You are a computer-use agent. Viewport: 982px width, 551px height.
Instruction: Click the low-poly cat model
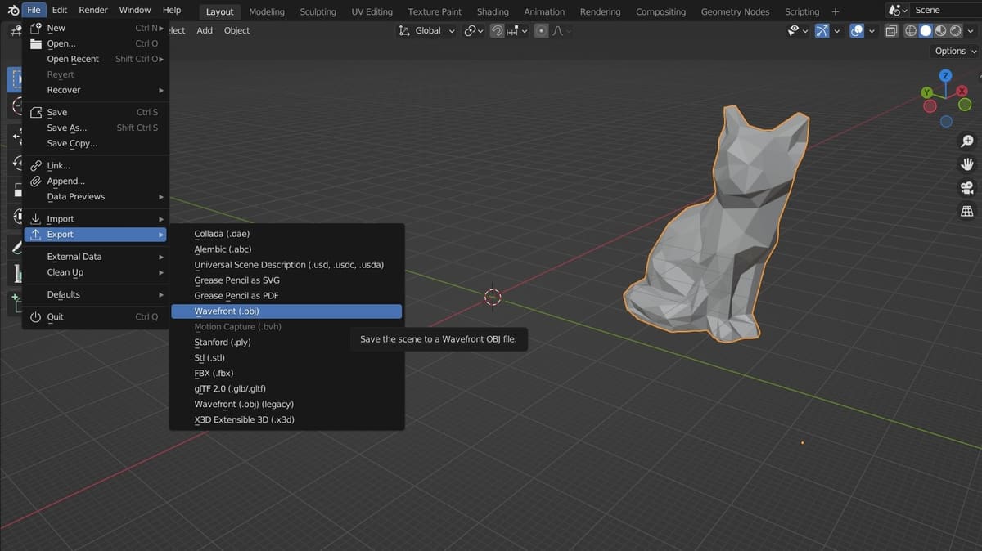point(718,226)
